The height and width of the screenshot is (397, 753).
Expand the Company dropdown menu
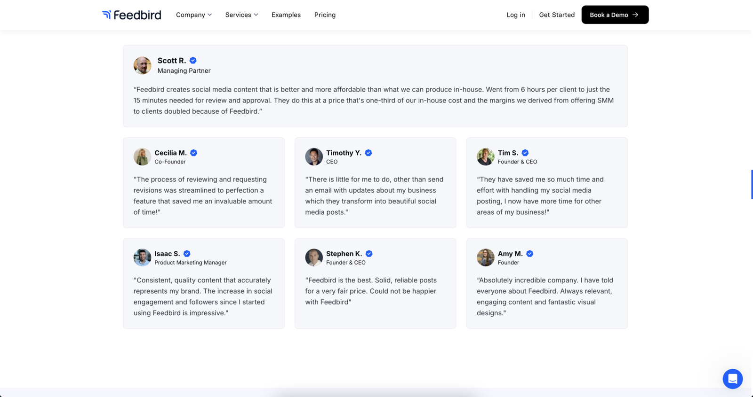click(194, 15)
